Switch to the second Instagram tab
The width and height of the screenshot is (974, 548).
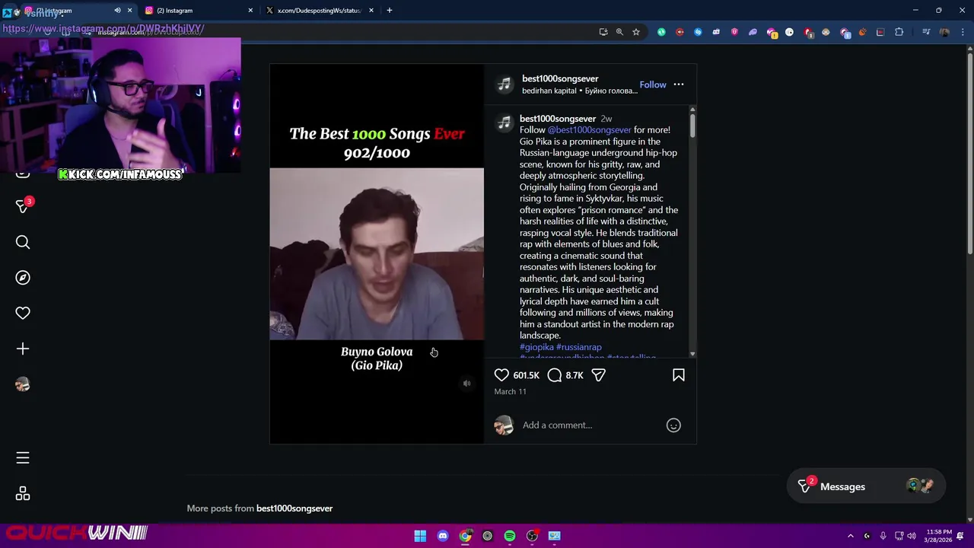click(x=198, y=11)
